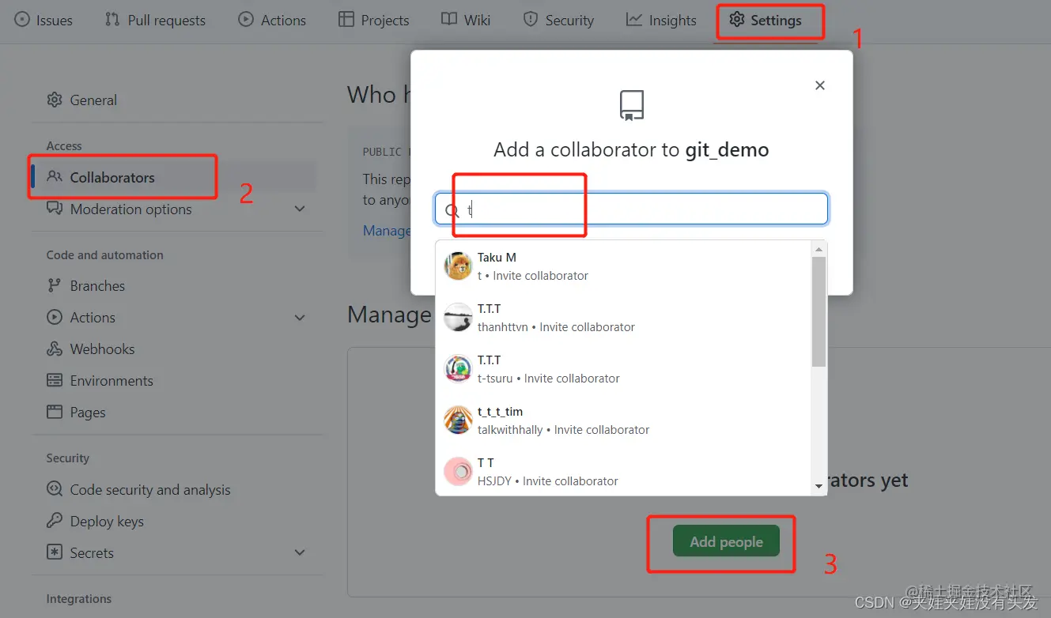Select T.T.T t-tsuru result

[x=624, y=369]
